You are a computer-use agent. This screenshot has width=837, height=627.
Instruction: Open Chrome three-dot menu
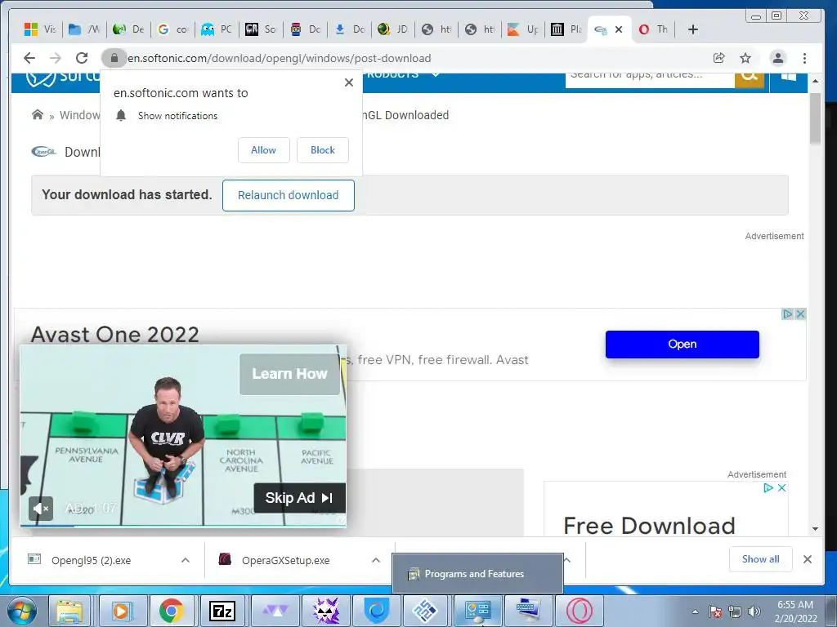(x=804, y=58)
